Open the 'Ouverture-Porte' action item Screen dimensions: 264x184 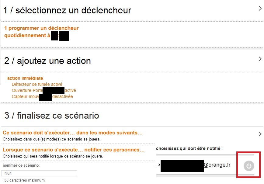(27, 90)
